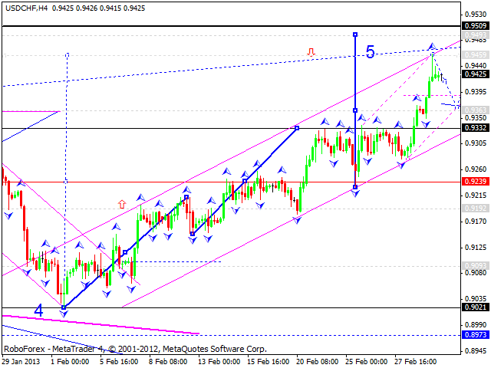Click the red pulse symbol icon

[x=311, y=52]
